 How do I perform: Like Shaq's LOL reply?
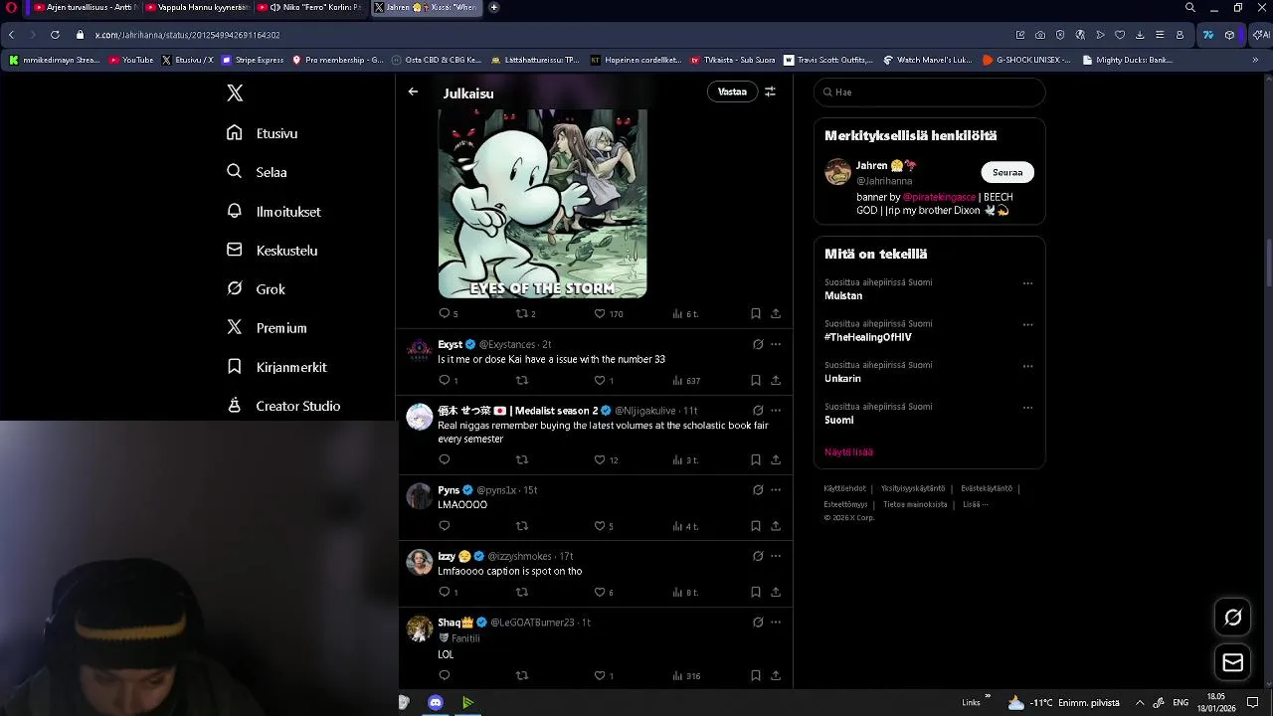604,675
